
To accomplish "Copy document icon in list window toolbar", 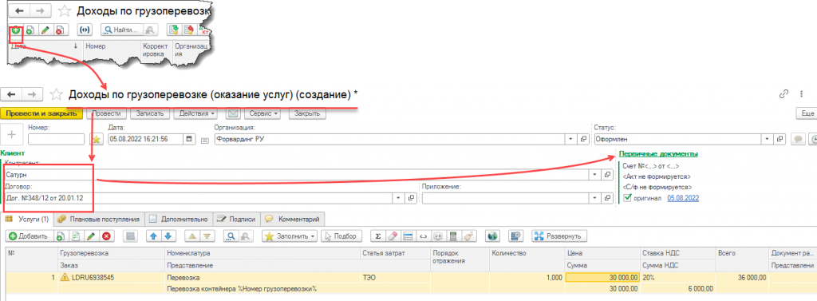I will pos(30,30).
